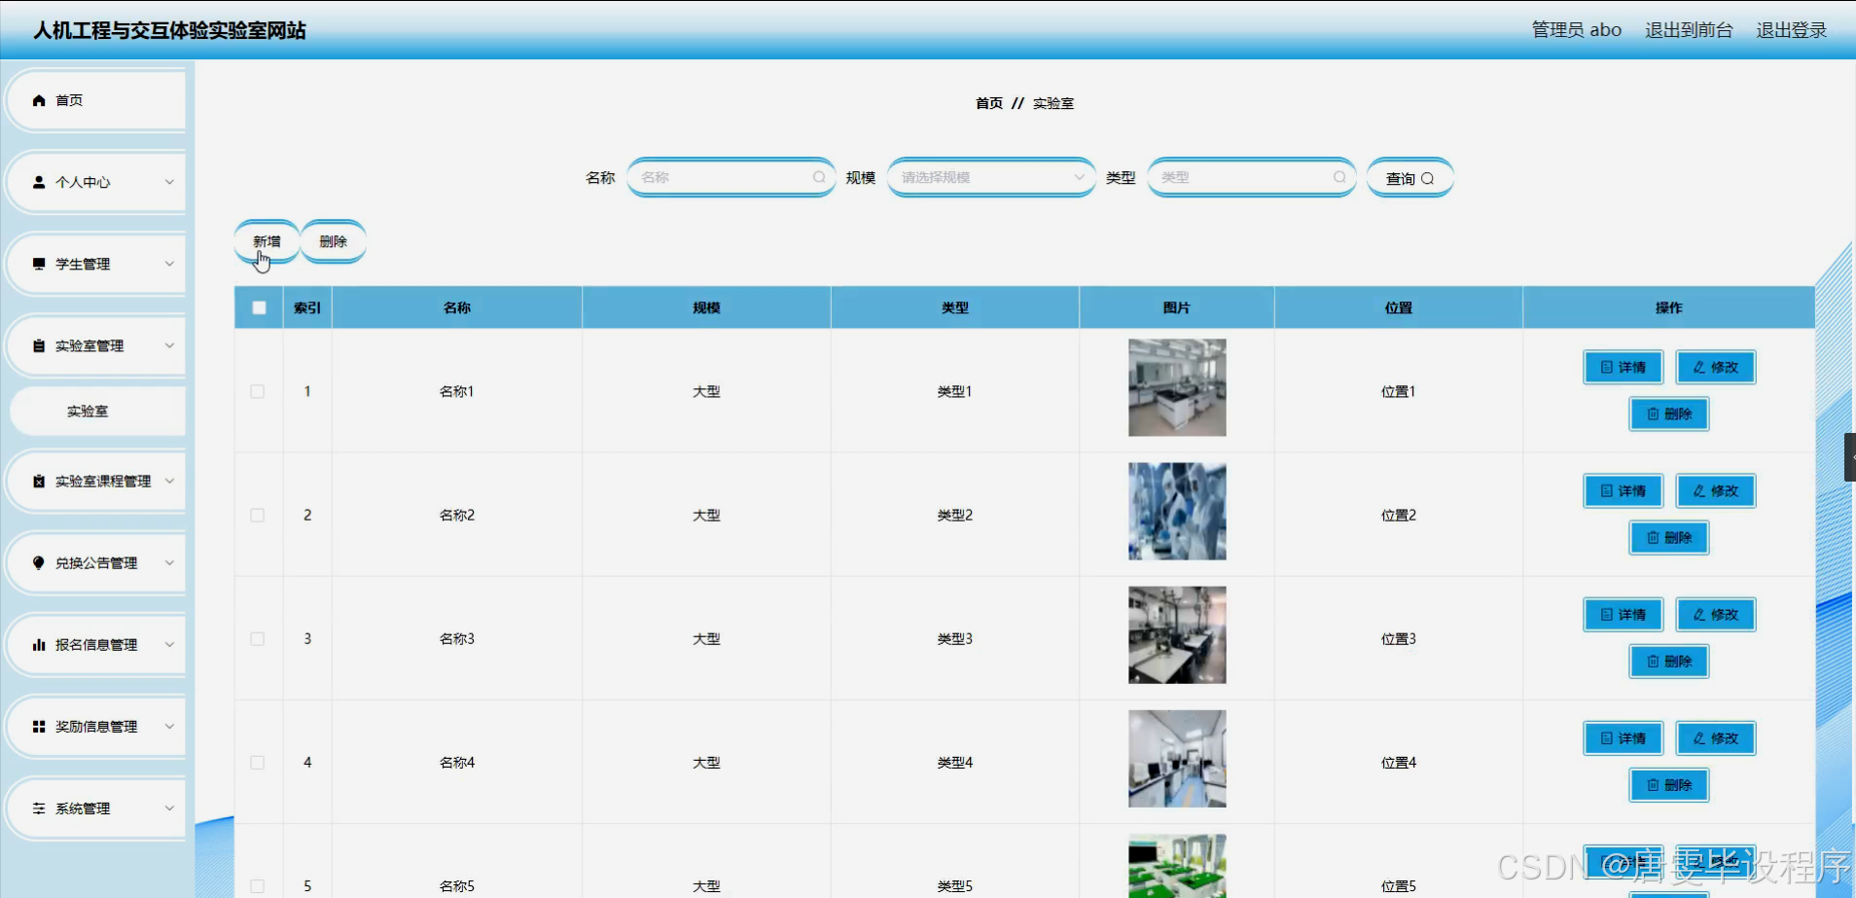Open the 系统管理 menu

tap(95, 808)
